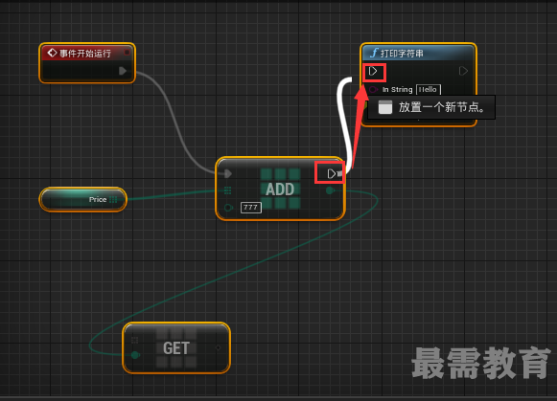This screenshot has width=557, height=401.
Task: Click the 打印字符串 exec output pin
Action: point(463,71)
